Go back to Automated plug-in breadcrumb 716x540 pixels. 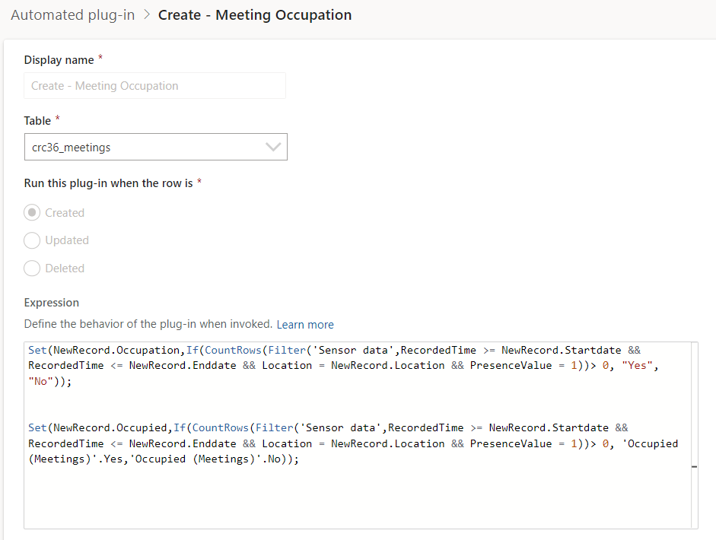point(72,15)
